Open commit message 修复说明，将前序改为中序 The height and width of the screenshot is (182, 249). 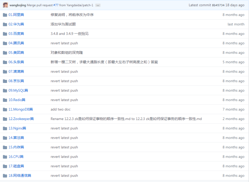pyautogui.click(x=72, y=15)
